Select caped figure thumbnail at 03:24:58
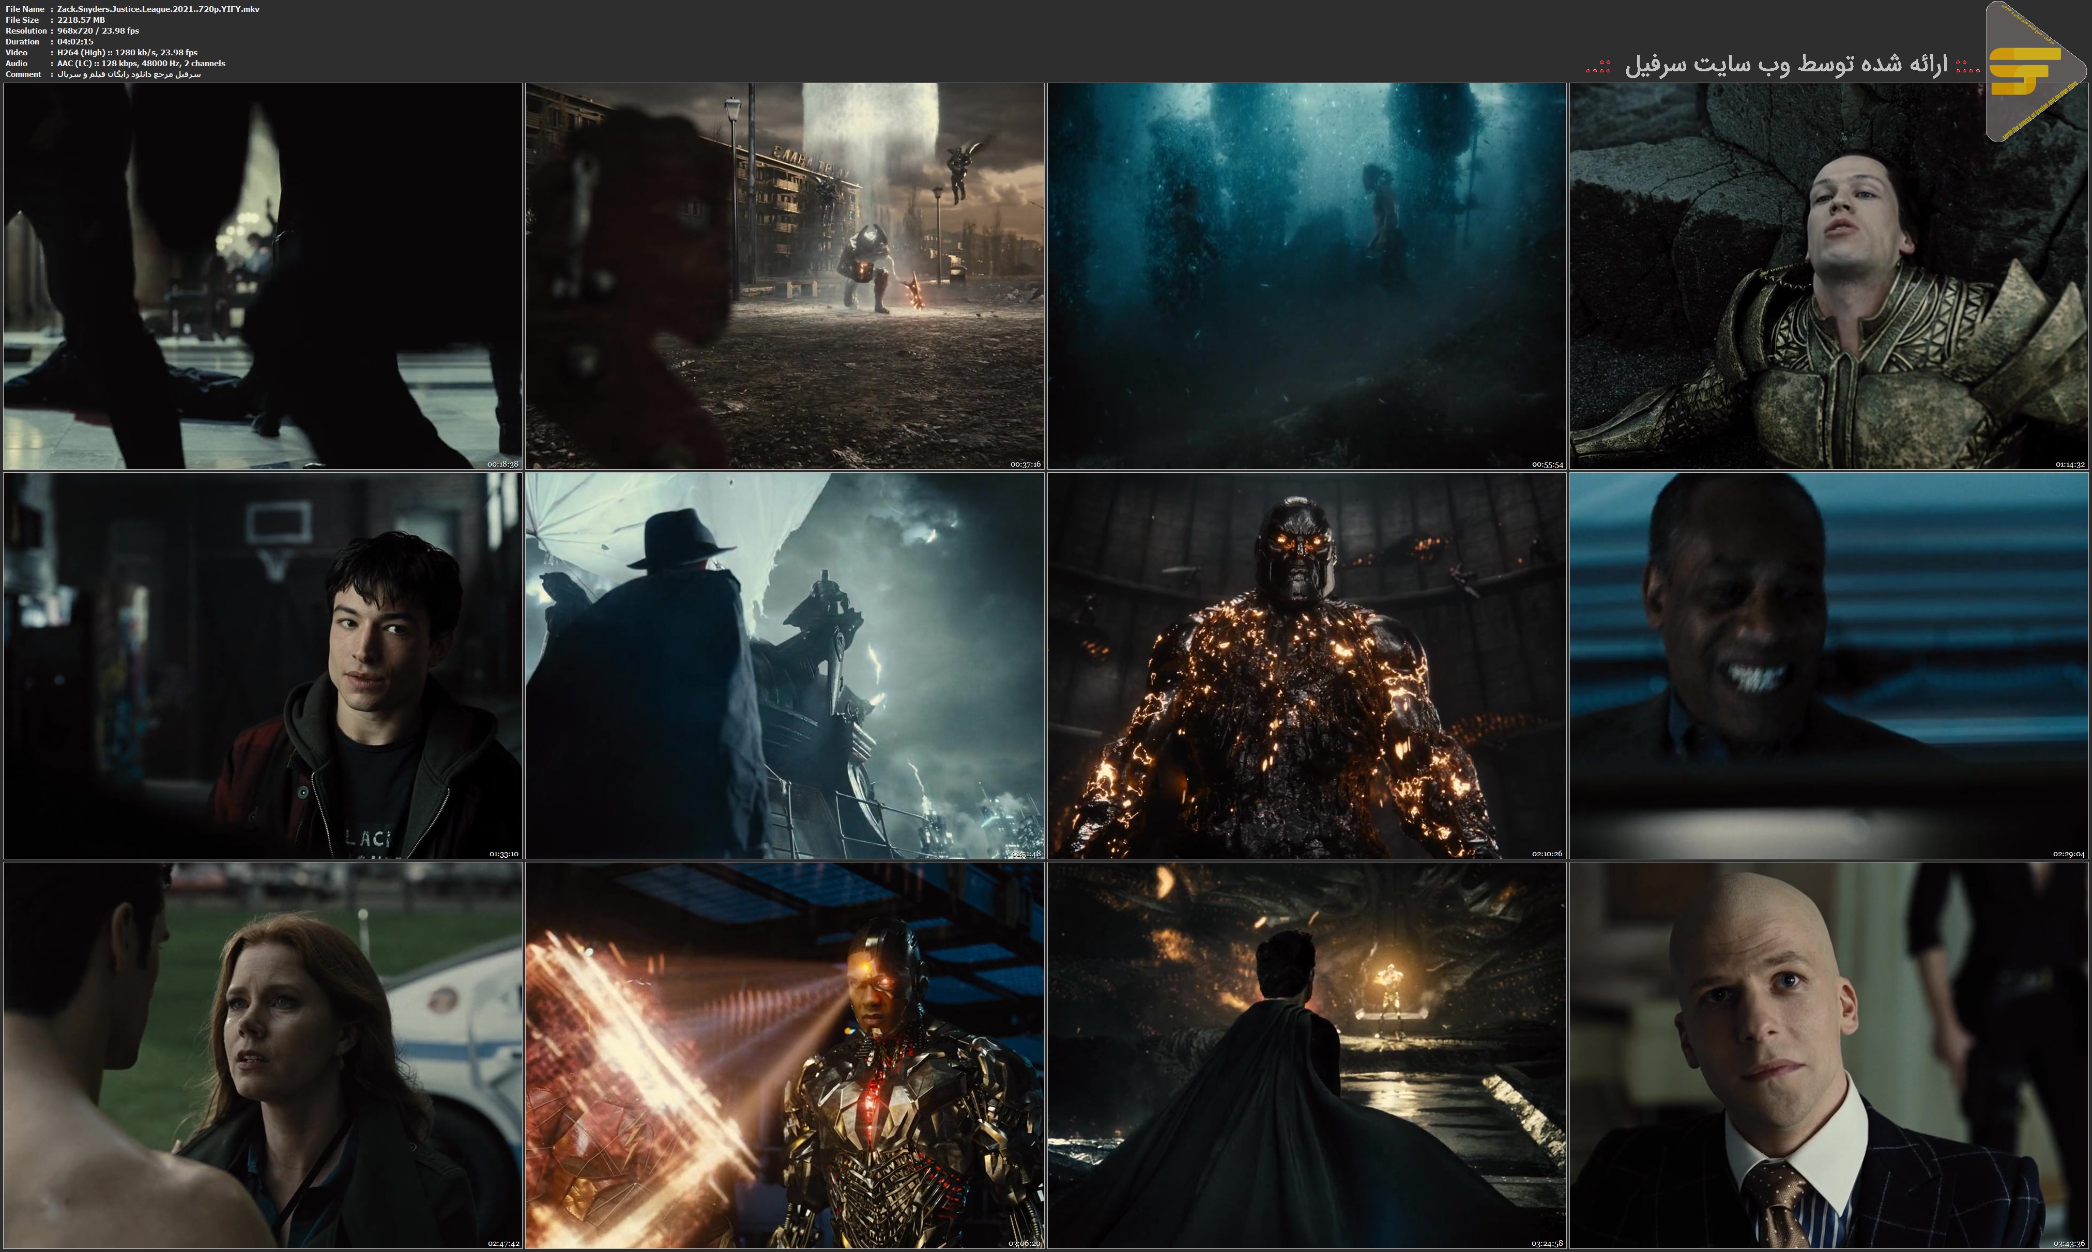Screen dimensions: 2092x1252 click(x=1305, y=1056)
